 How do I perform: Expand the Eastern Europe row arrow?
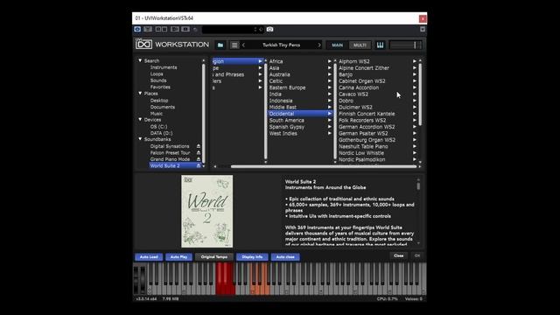tap(330, 87)
